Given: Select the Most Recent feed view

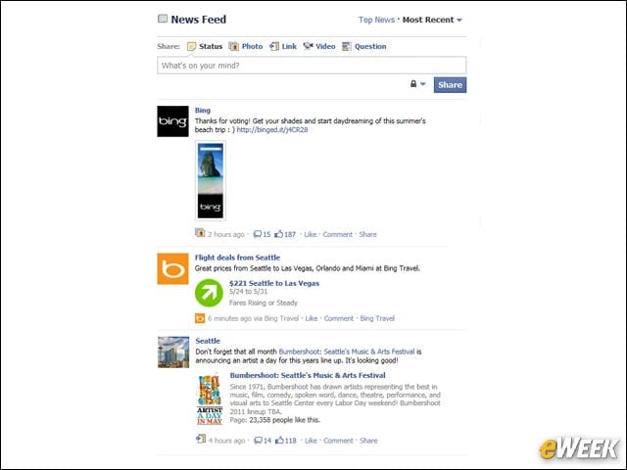Looking at the screenshot, I should point(428,20).
